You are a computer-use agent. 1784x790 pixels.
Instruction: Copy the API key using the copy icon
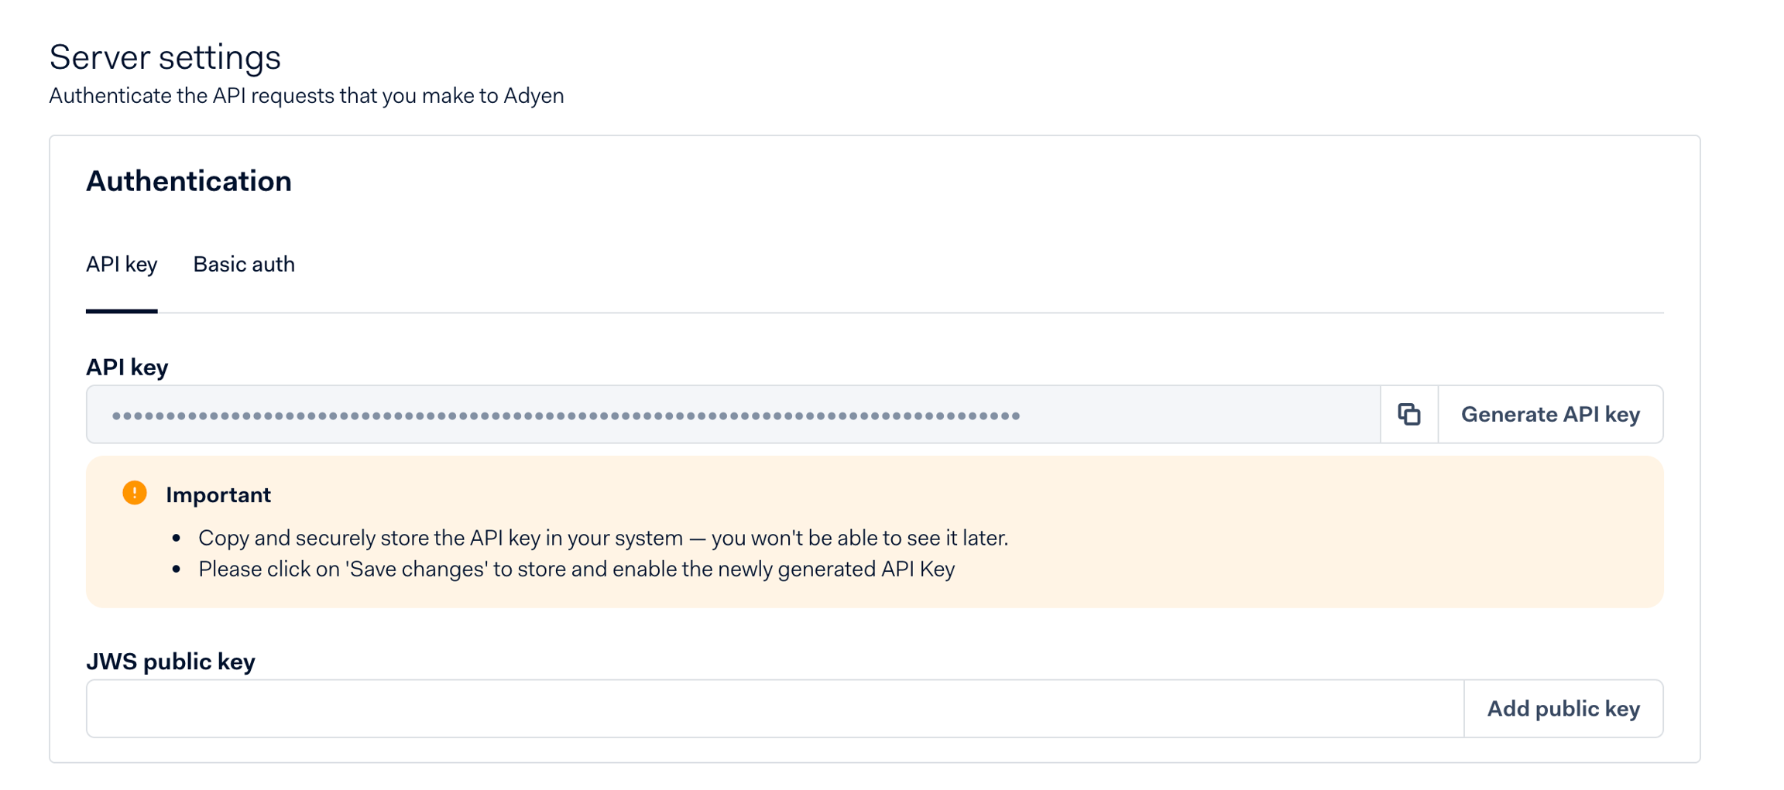(1408, 414)
